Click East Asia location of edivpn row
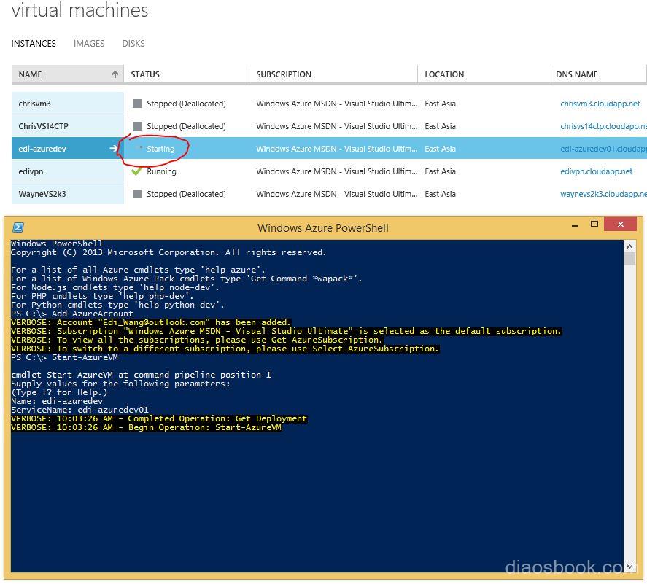The image size is (647, 584). (x=441, y=171)
